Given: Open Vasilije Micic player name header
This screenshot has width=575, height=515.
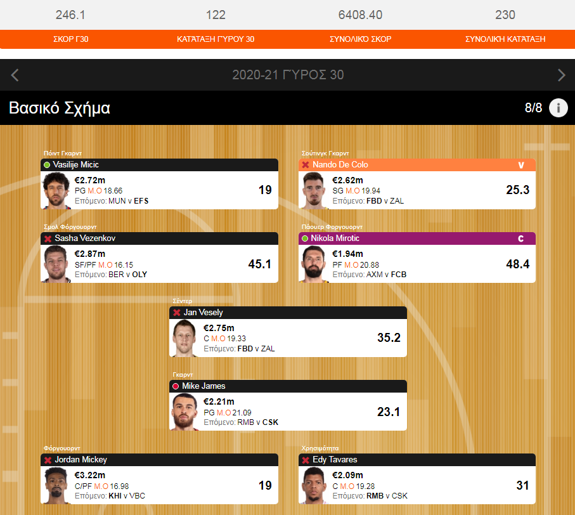Looking at the screenshot, I should pyautogui.click(x=159, y=165).
